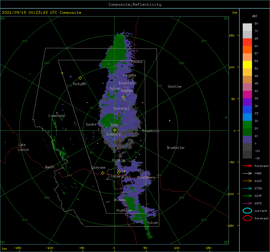The width and height of the screenshot is (270, 252).
Task: Click the cyan 27ZW arrow icon
Action: [247, 188]
